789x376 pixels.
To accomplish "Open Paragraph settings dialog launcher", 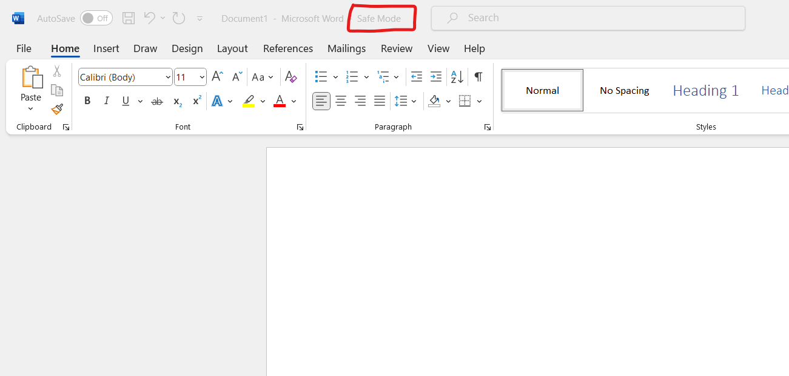I will [488, 127].
